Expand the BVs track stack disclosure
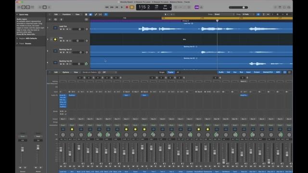Image resolution: width=308 pixels, height=173 pixels. pyautogui.click(x=51, y=39)
